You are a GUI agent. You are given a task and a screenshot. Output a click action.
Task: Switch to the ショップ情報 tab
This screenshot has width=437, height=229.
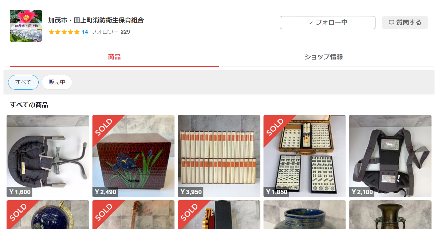(x=323, y=57)
